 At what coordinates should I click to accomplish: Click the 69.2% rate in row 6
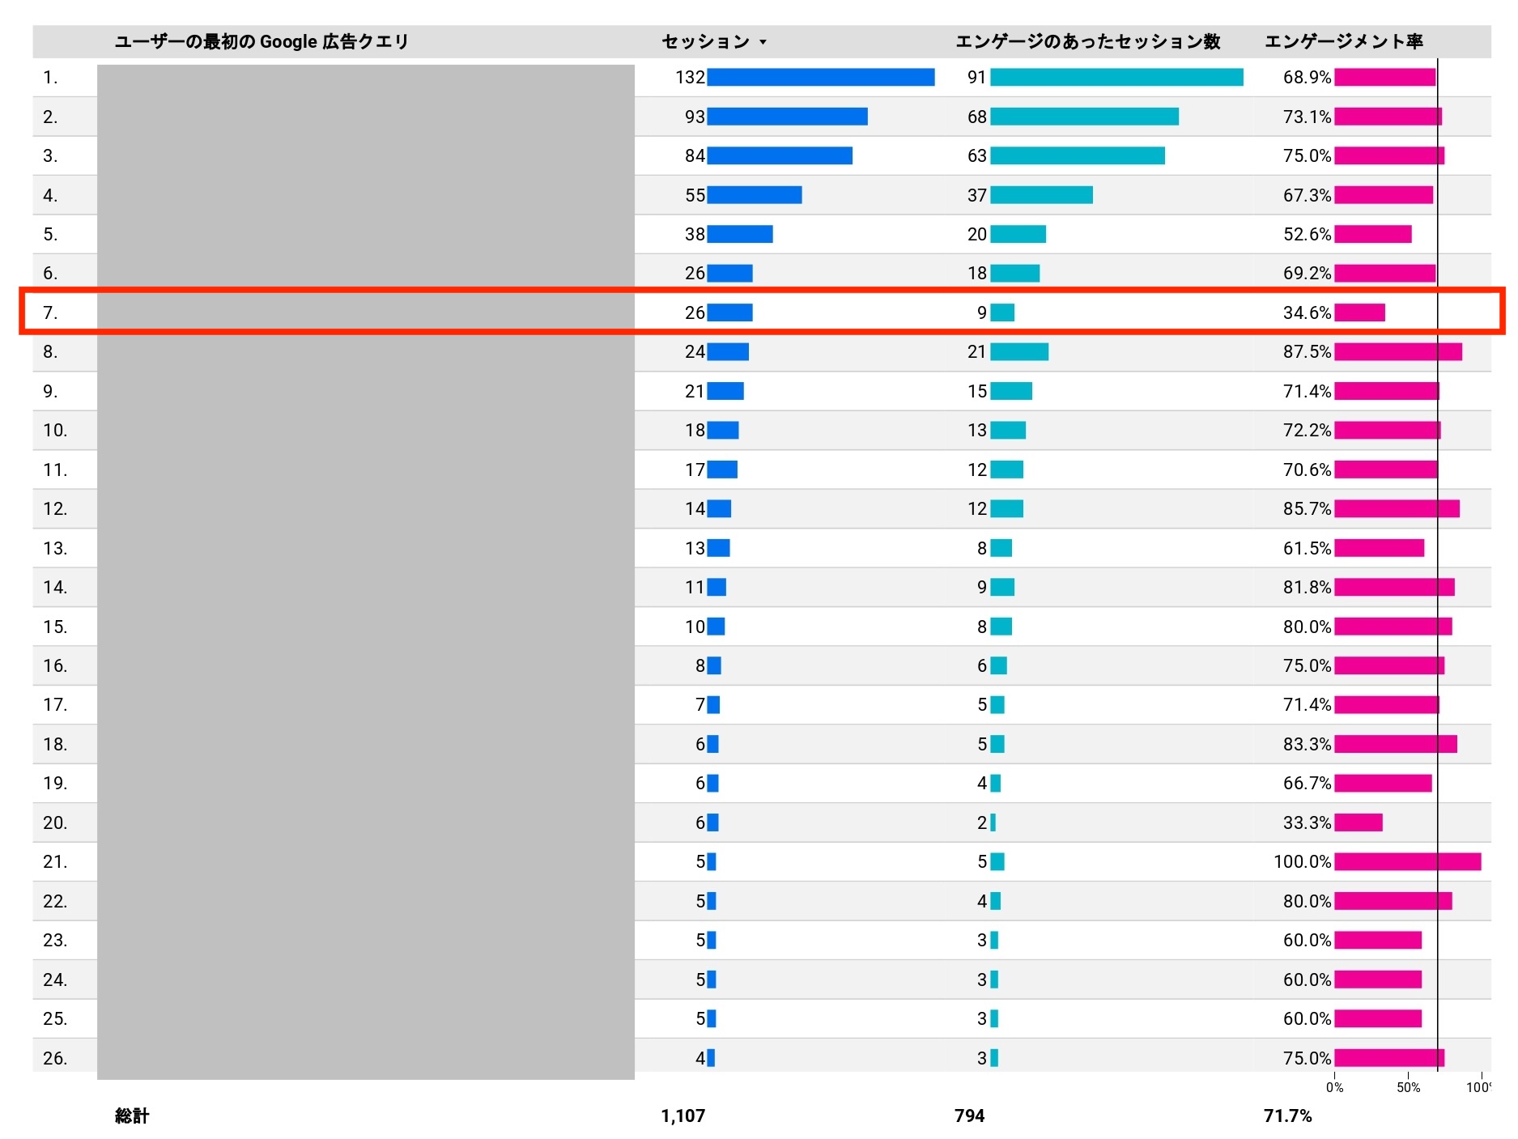(1307, 274)
